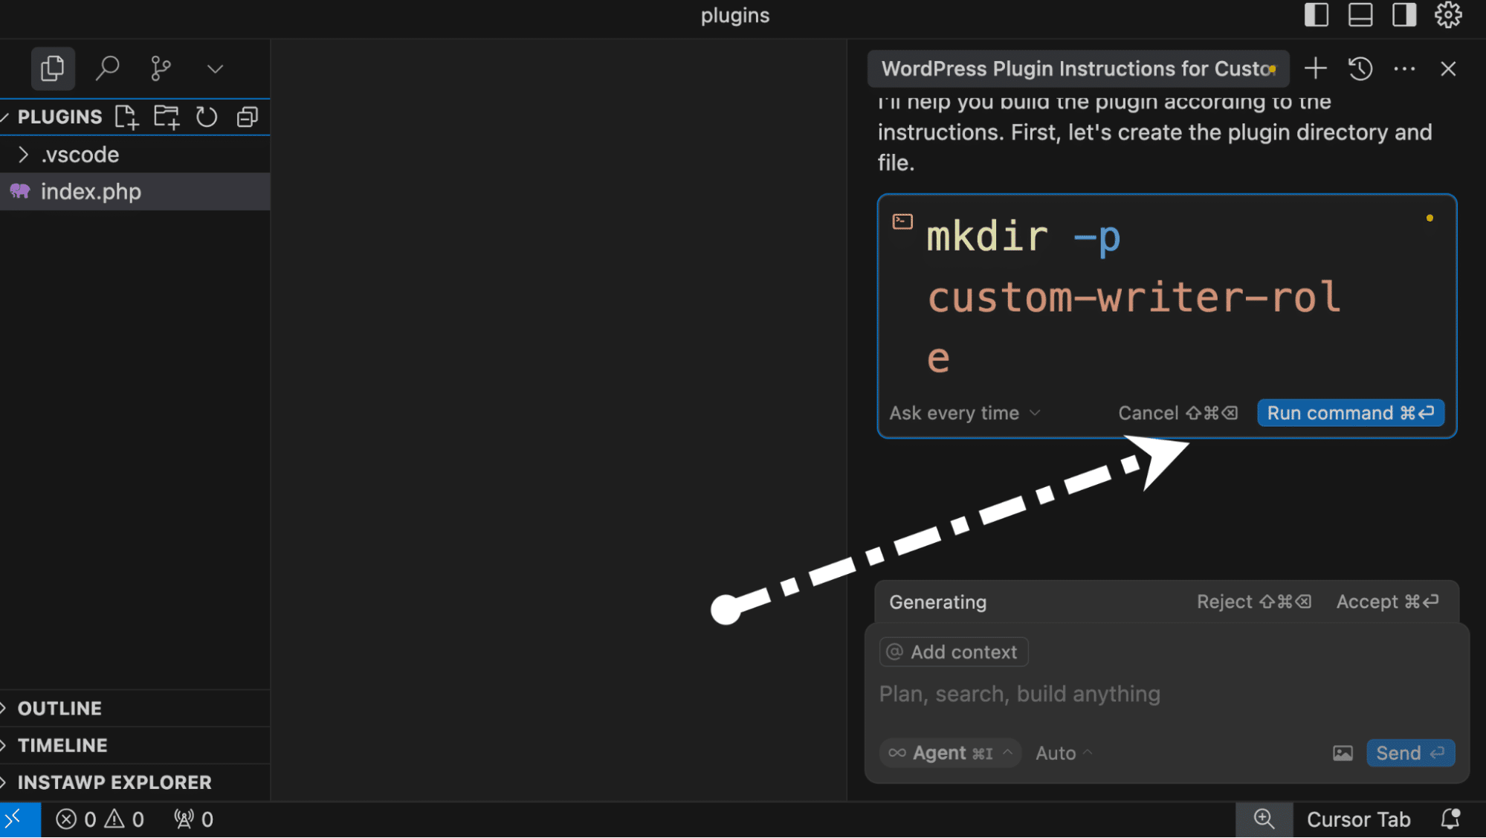This screenshot has width=1486, height=838.
Task: Toggle the secondary sidebar layout
Action: tap(1403, 15)
